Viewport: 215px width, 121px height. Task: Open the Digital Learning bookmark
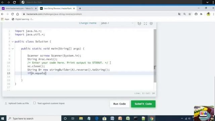point(23,19)
